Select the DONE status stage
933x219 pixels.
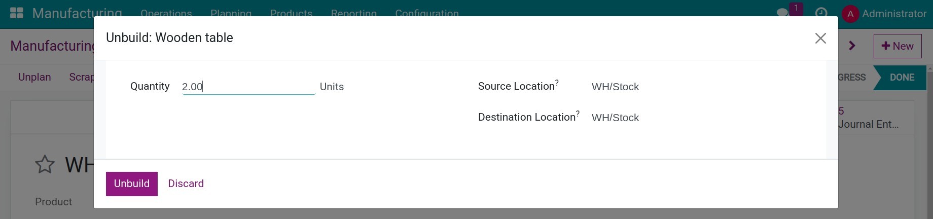(902, 78)
